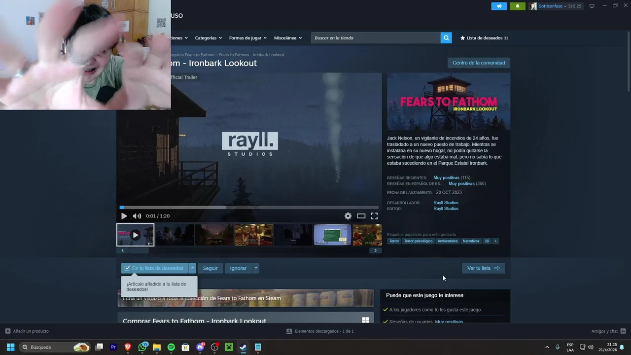Click the Narrativos tag
631x355 pixels.
[x=471, y=241]
